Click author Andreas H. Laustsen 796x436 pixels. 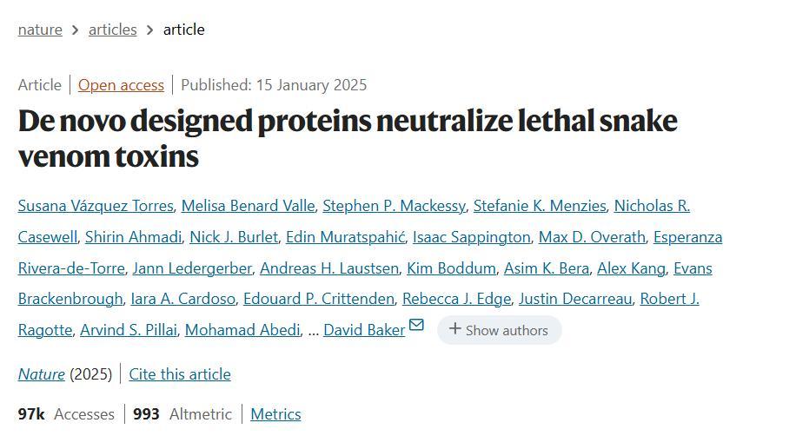(329, 268)
